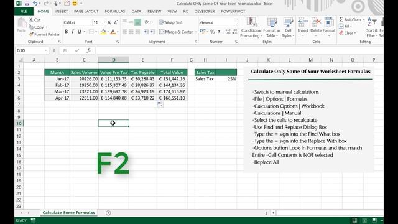Click the Undo arrow icon
Viewport: 398px width, 224px height.
pos(35,4)
